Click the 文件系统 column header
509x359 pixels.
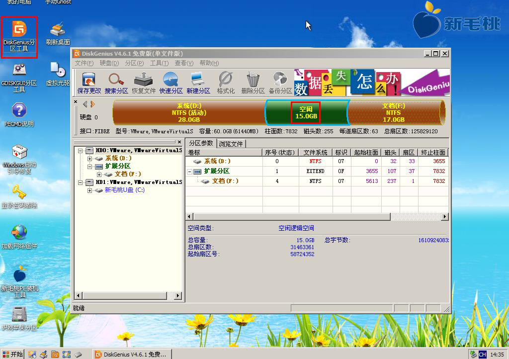click(315, 153)
